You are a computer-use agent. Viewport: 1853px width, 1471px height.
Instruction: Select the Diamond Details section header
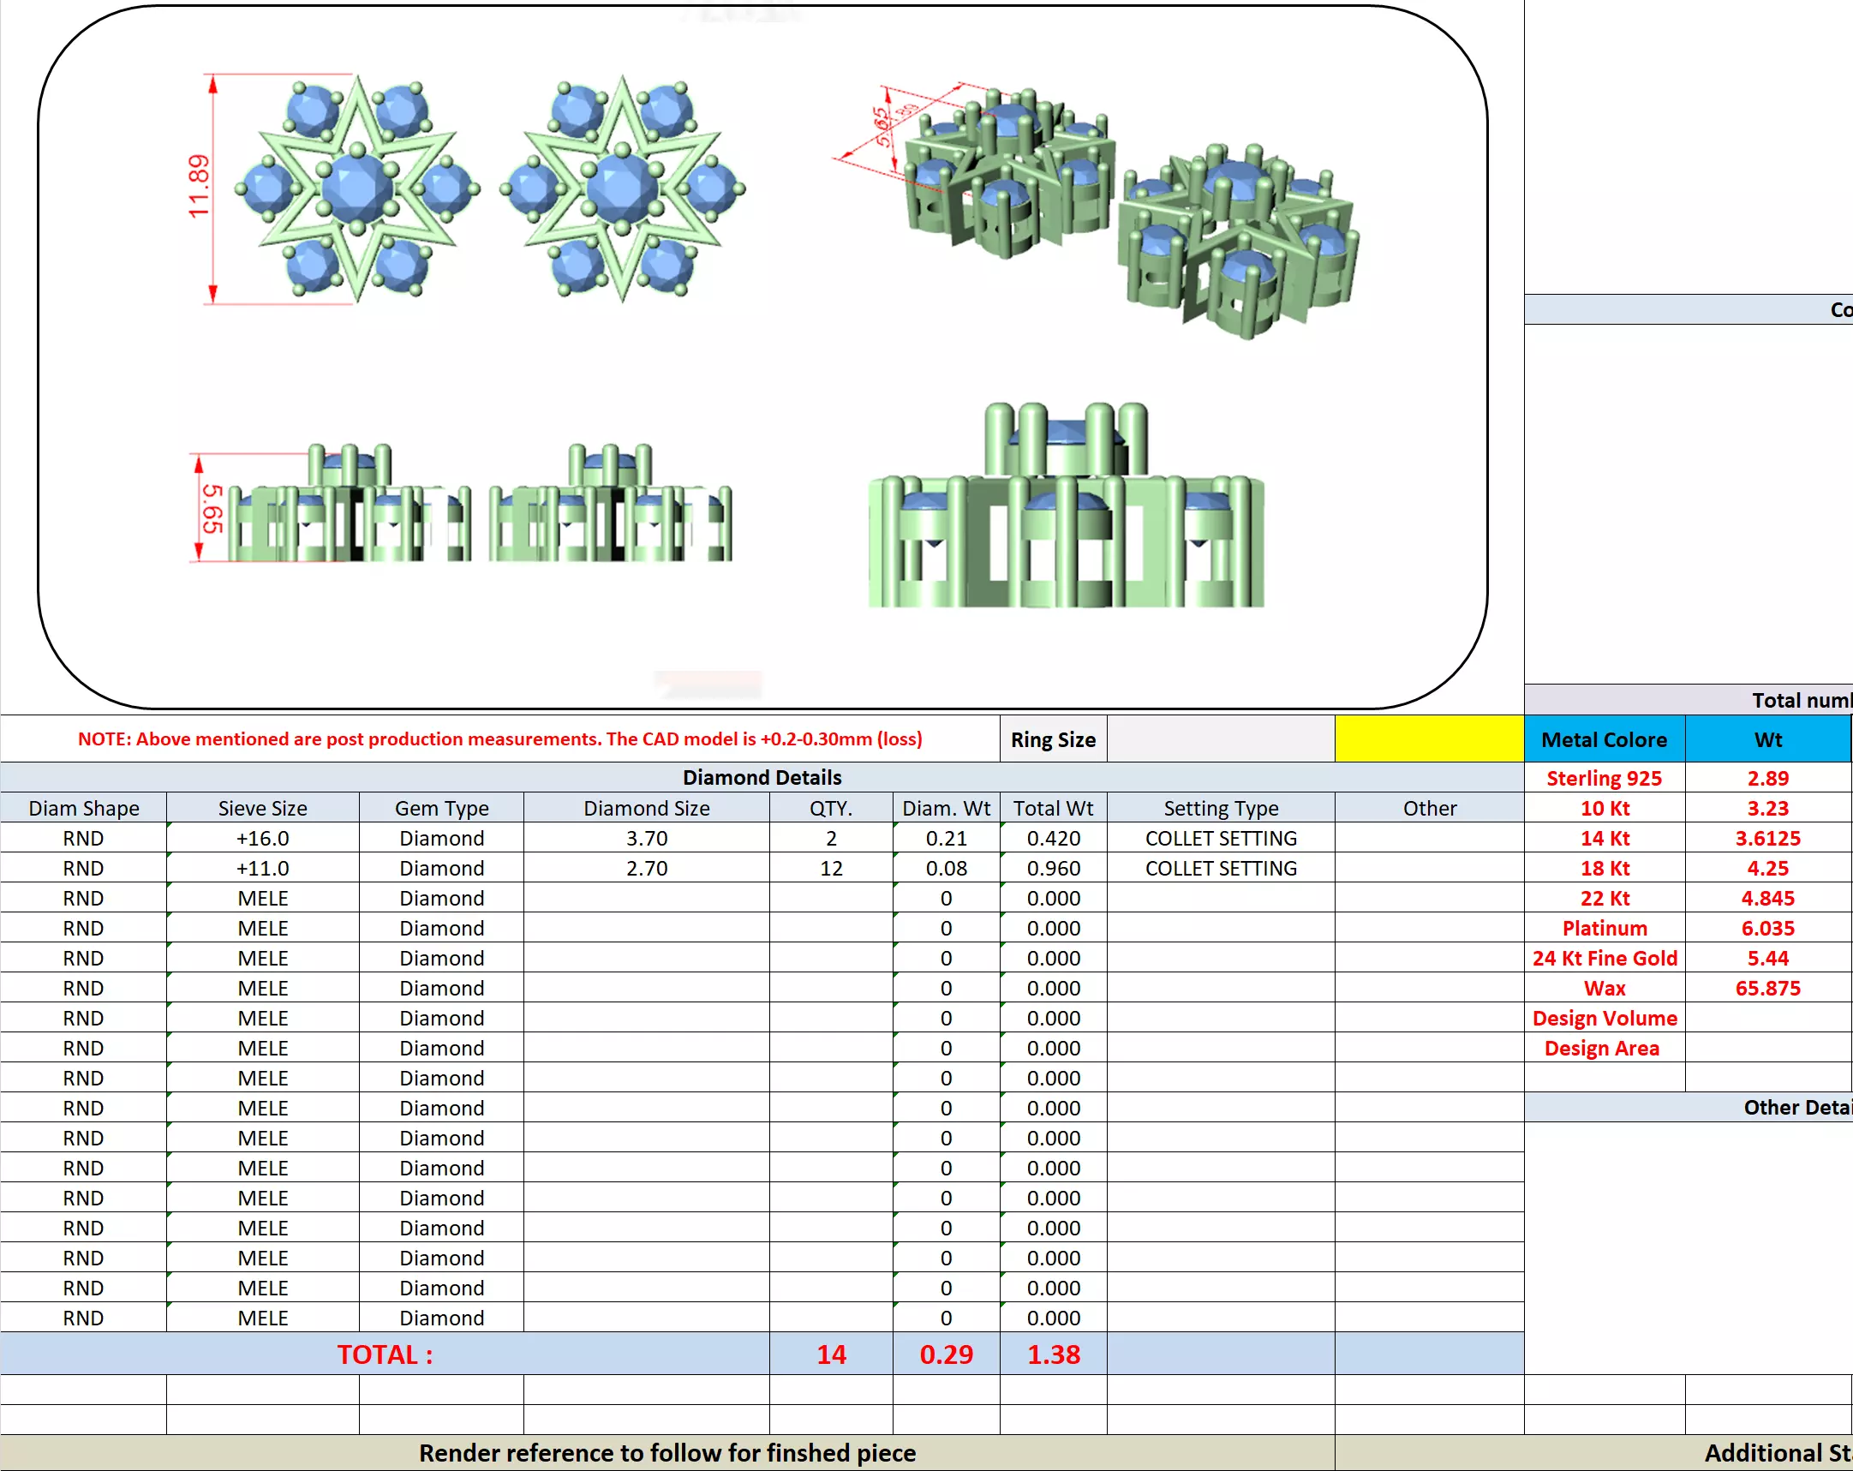click(x=762, y=777)
